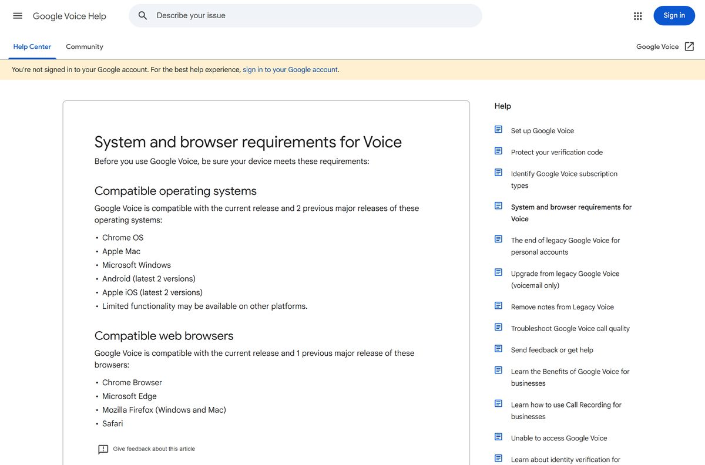The image size is (705, 465).
Task: Open Troubleshoot Google Voice call quality article
Action: (x=570, y=329)
